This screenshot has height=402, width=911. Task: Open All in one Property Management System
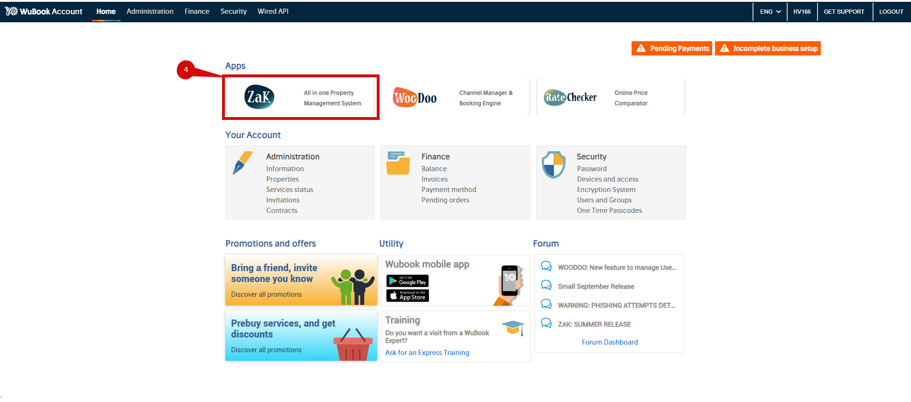[x=333, y=98]
